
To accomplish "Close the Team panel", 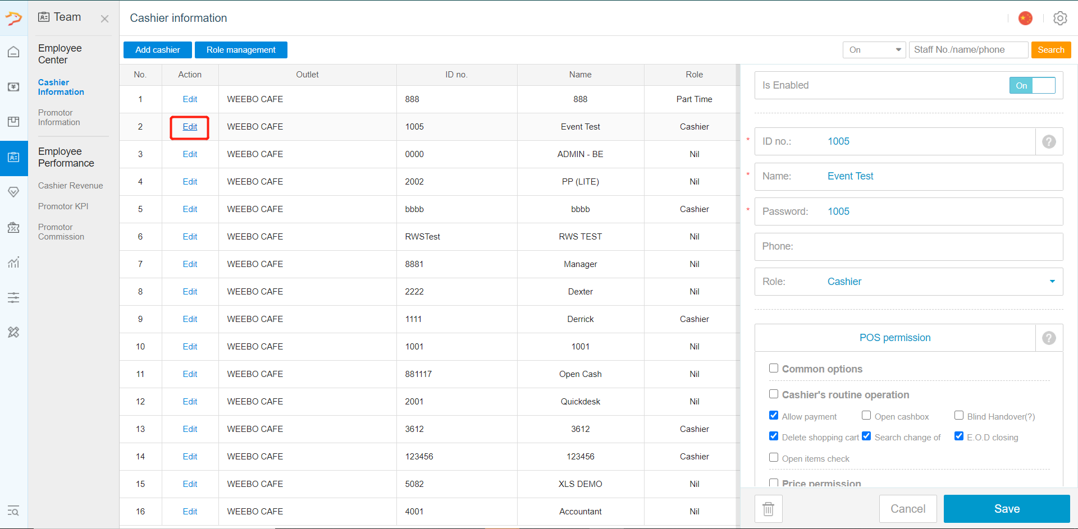I will click(104, 19).
